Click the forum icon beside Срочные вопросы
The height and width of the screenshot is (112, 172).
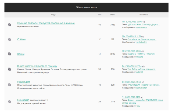9,25
